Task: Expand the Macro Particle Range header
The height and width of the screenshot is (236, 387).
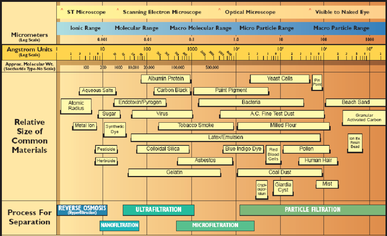Action: coord(341,28)
